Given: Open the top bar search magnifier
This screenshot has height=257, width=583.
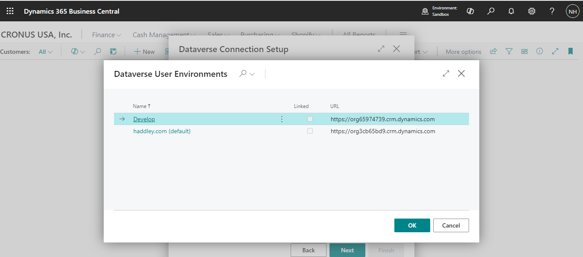Looking at the screenshot, I should tap(491, 12).
